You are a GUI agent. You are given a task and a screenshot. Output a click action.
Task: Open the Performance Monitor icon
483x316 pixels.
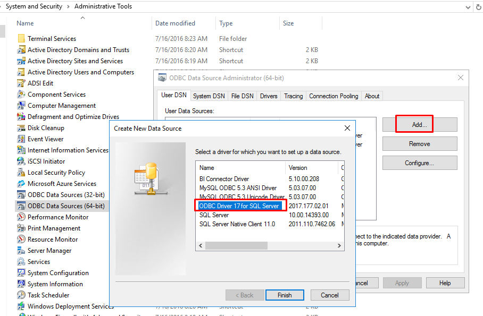point(21,217)
